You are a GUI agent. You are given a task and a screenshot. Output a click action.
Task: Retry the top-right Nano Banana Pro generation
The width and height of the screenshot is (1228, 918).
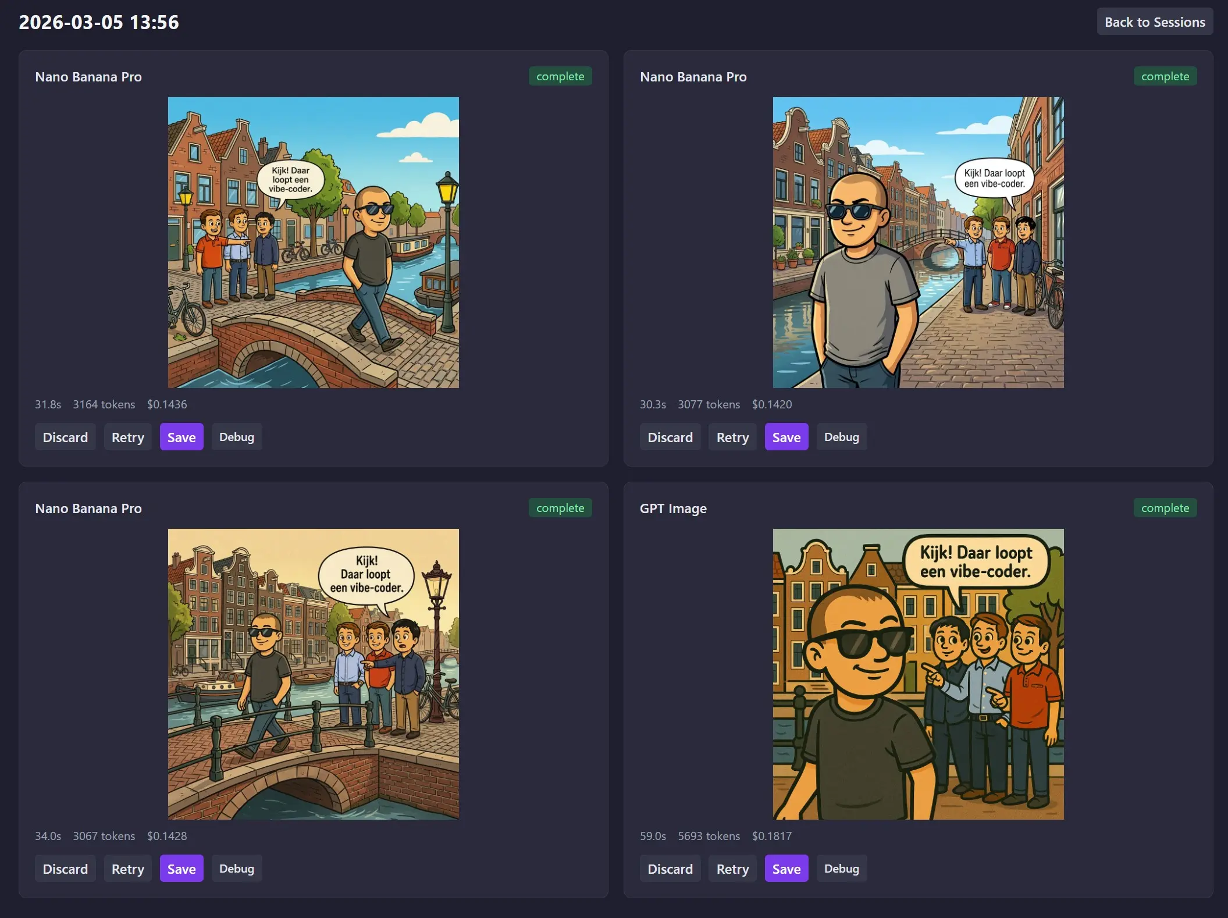pyautogui.click(x=732, y=437)
